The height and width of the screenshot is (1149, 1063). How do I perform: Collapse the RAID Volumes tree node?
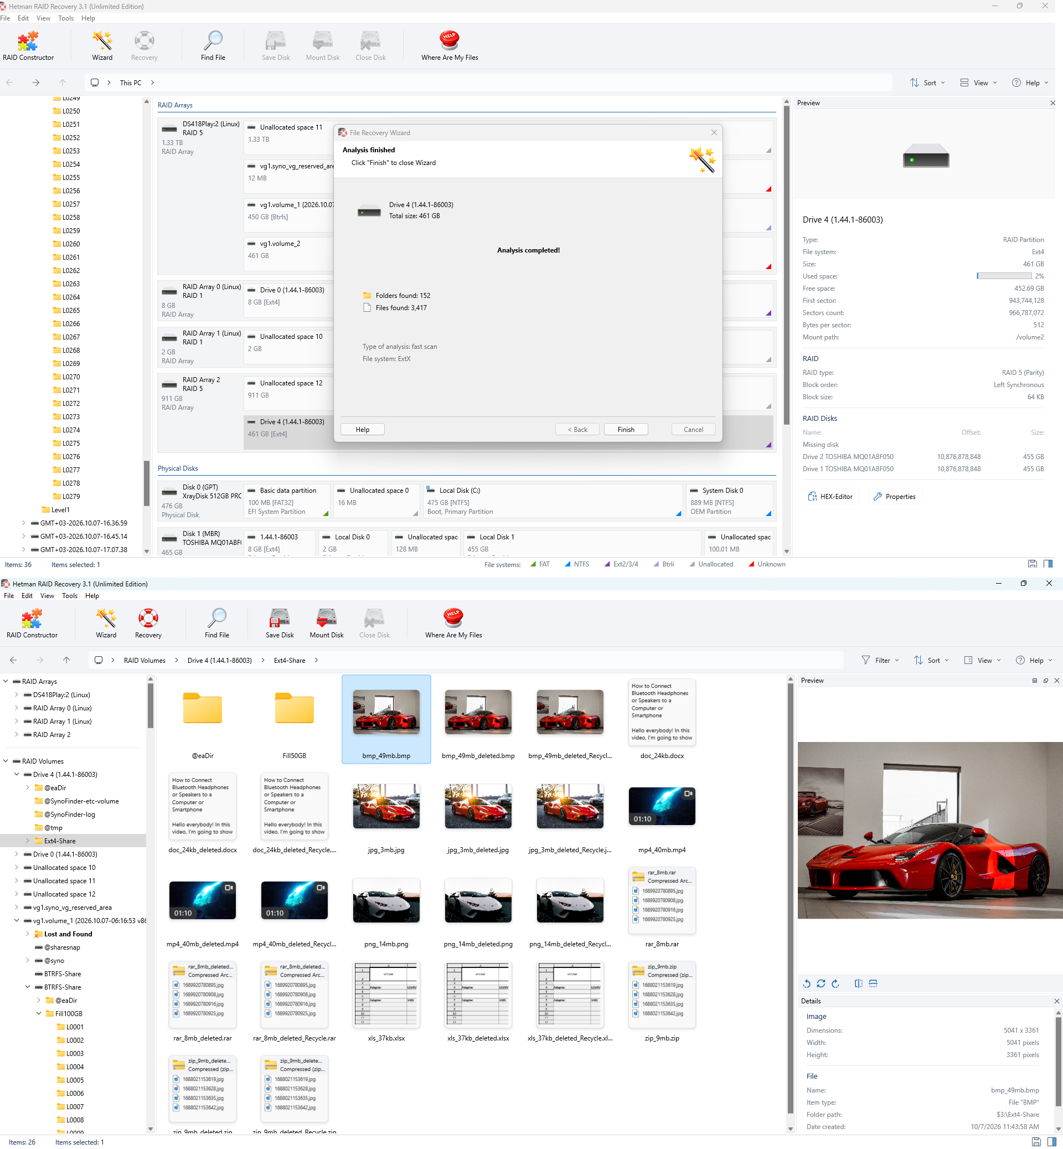tap(6, 761)
